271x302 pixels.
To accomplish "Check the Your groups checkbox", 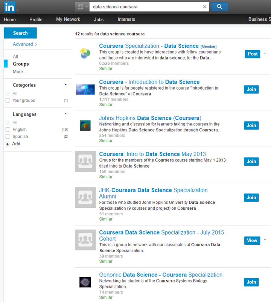I will (x=8, y=100).
